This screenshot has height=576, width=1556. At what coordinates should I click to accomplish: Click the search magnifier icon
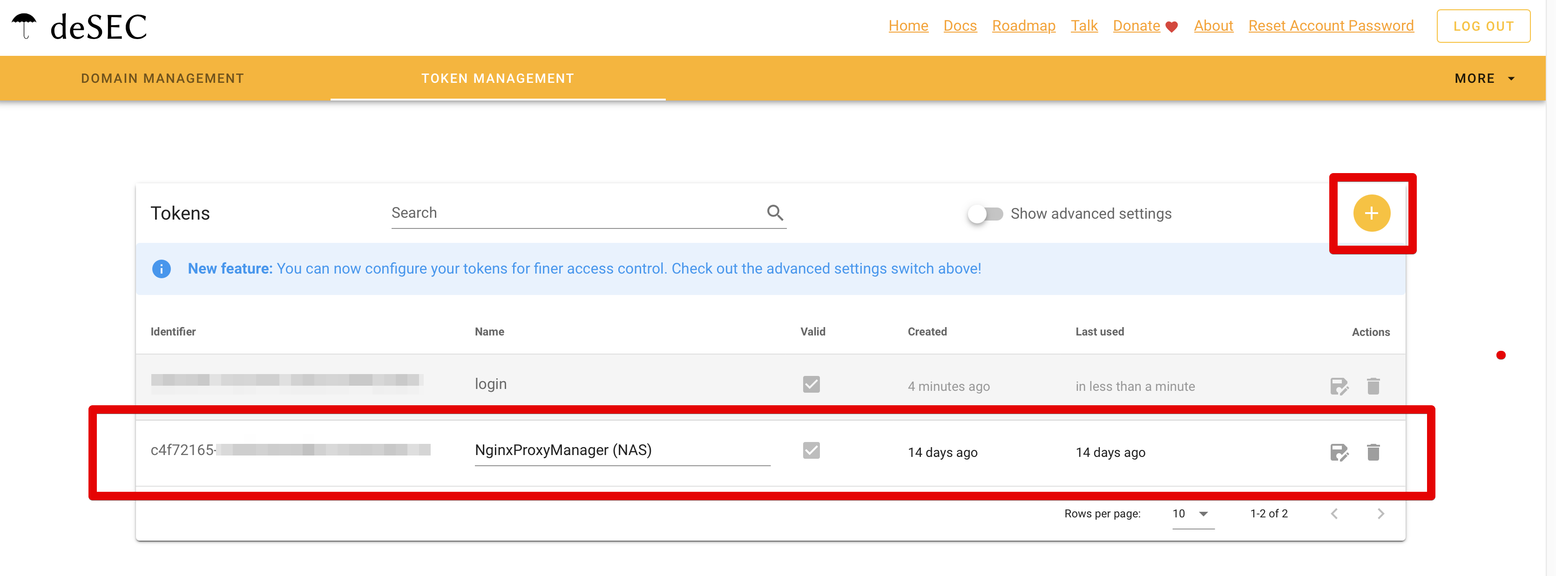pyautogui.click(x=775, y=213)
